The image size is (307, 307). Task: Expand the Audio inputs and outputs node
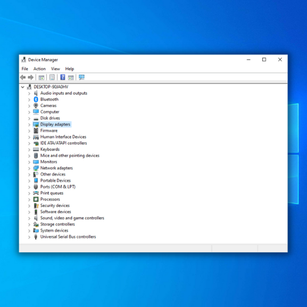coord(29,93)
